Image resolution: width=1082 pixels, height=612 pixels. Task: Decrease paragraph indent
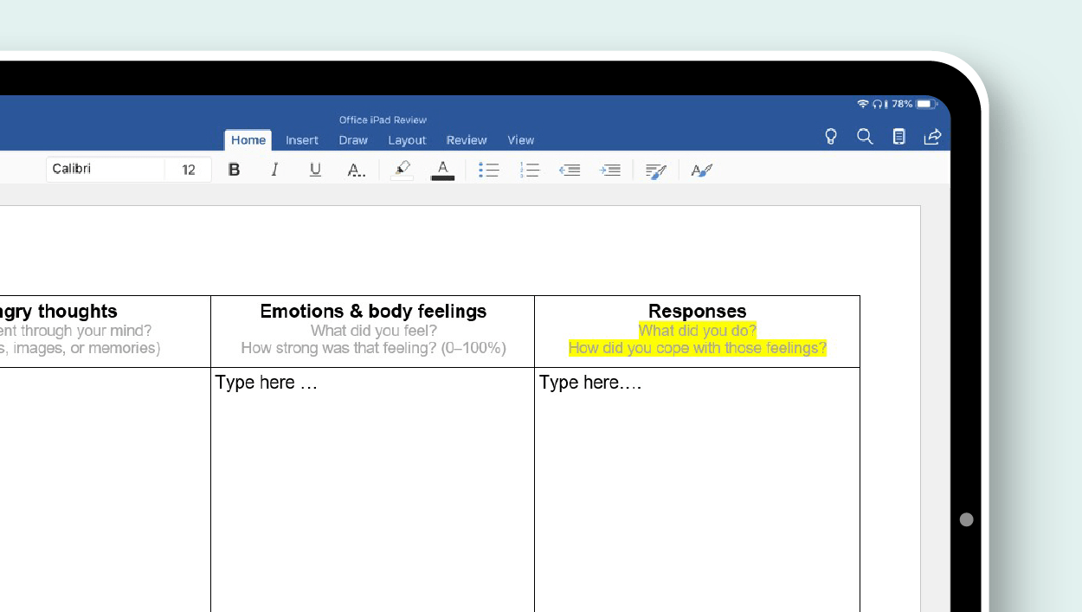click(570, 171)
